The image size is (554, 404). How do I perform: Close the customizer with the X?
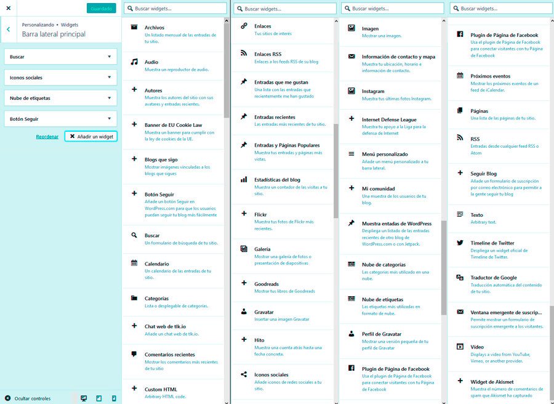point(9,8)
